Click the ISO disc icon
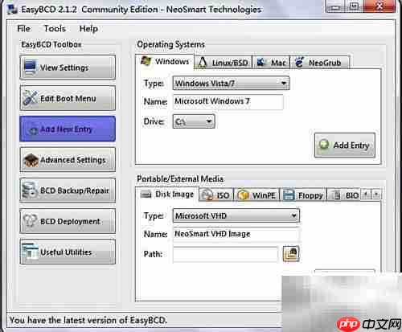Viewport: 402px width, 332px height. 207,195
